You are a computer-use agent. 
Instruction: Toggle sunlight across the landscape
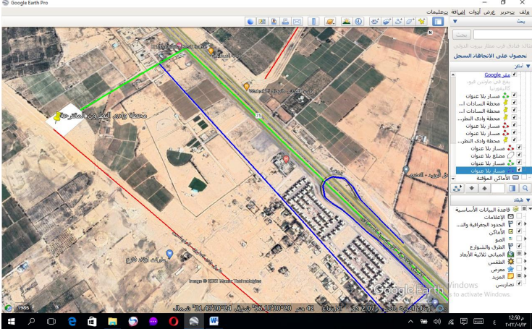point(347,22)
